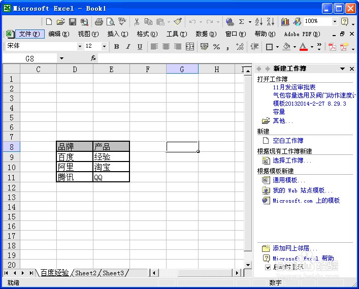Toggle Align Left
This screenshot has width=359, height=289.
tap(154, 47)
